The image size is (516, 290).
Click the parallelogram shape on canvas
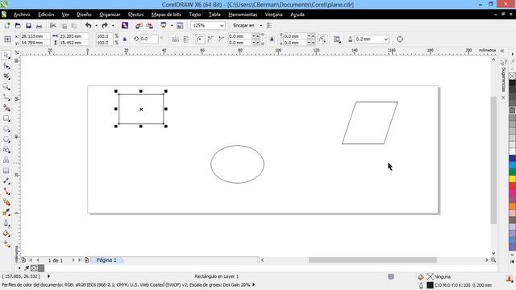370,122
